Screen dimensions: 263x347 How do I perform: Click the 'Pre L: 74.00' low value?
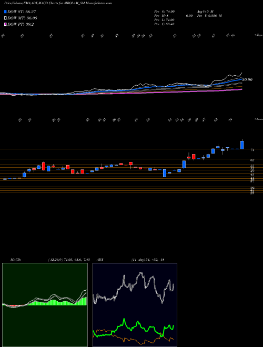tap(165, 20)
